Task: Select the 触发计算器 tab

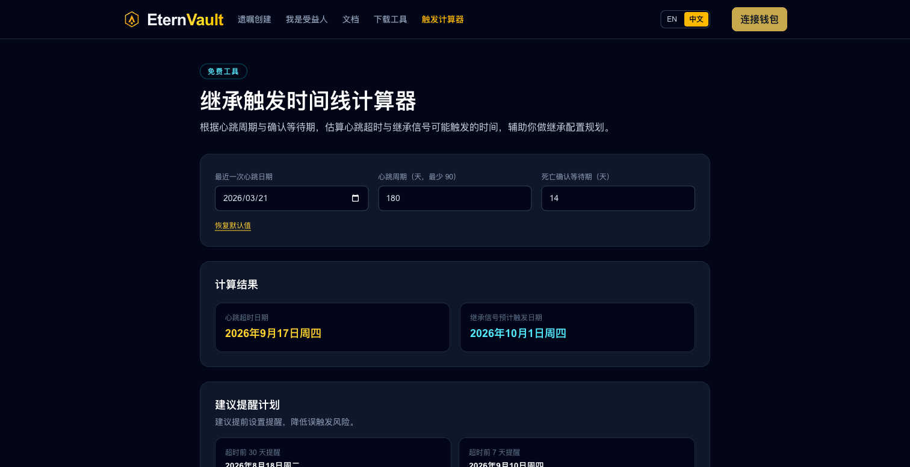Action: point(443,19)
